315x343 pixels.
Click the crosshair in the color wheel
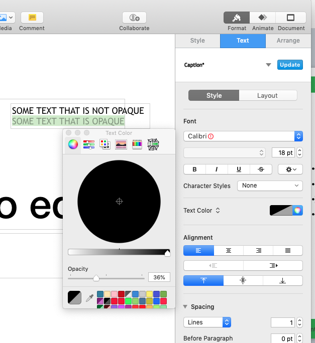(x=119, y=201)
